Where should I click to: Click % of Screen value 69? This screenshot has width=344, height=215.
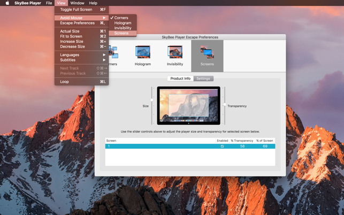[265, 147]
